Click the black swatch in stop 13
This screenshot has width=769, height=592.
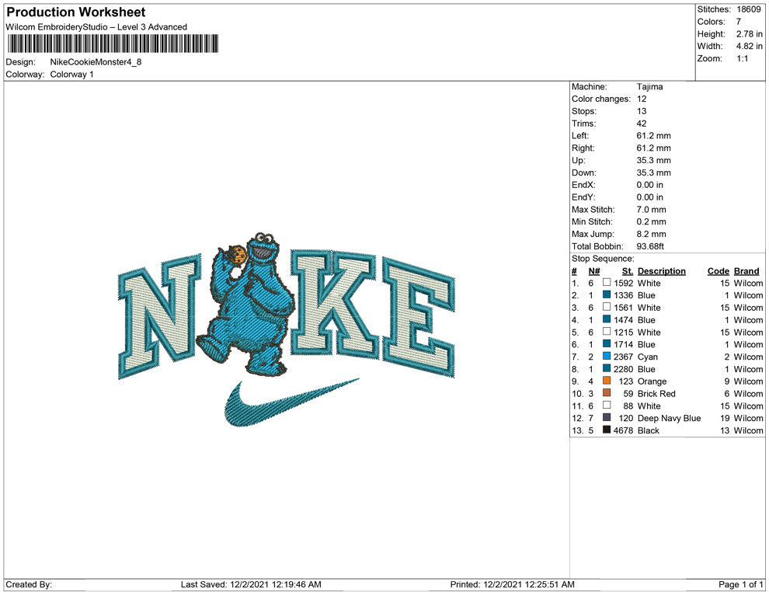[607, 430]
